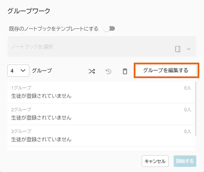Open the group count dropdown showing 4

click(18, 71)
